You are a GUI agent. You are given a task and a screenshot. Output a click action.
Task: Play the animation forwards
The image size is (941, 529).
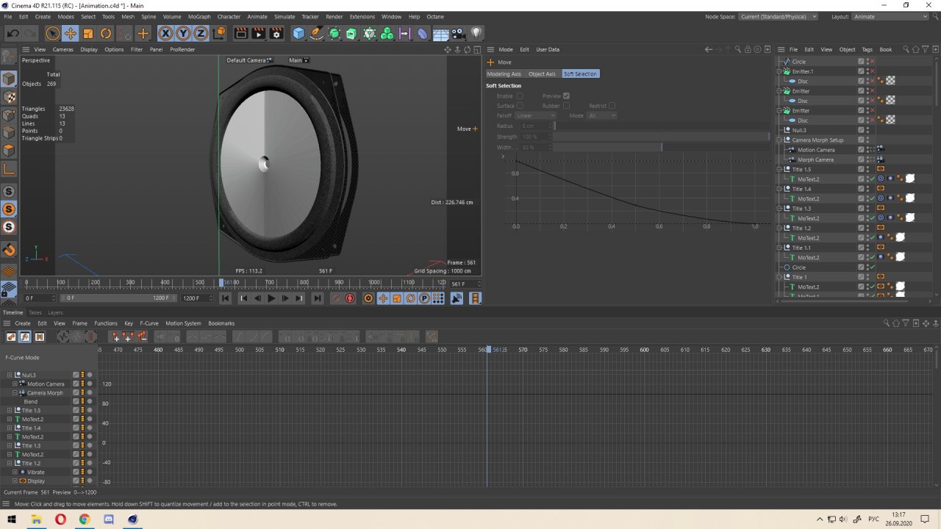point(271,298)
